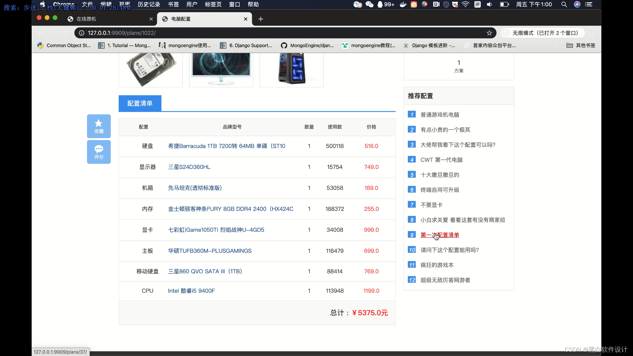Open the 其他书签 folder
Screen dimensions: 633x356
(x=581, y=45)
